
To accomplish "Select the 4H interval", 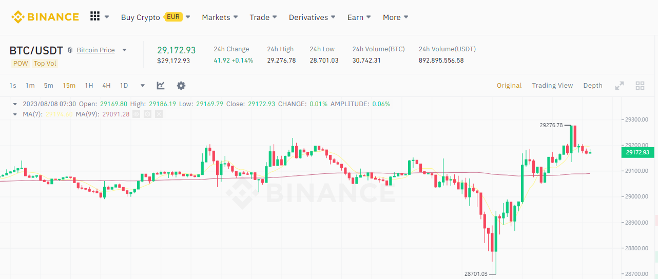I will pos(106,86).
